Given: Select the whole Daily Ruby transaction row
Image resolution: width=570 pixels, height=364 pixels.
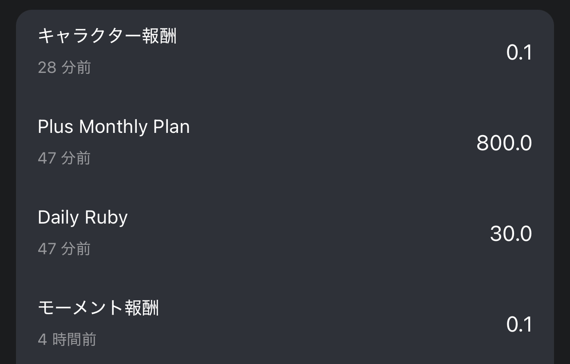Looking at the screenshot, I should point(284,233).
